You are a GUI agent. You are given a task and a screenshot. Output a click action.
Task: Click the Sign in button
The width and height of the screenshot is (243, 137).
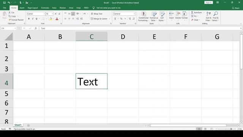[x=208, y=3]
